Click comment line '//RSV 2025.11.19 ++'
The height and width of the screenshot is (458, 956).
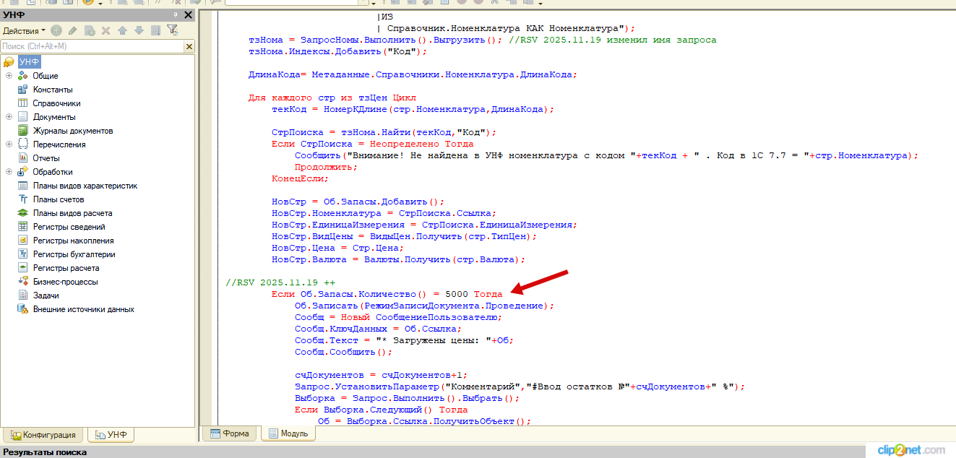click(x=280, y=282)
